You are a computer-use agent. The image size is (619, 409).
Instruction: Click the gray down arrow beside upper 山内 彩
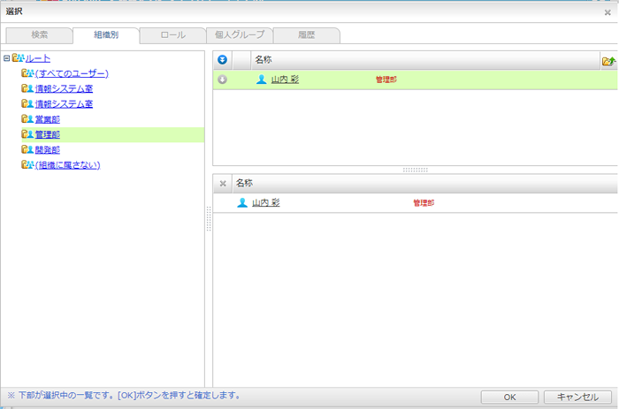click(222, 80)
